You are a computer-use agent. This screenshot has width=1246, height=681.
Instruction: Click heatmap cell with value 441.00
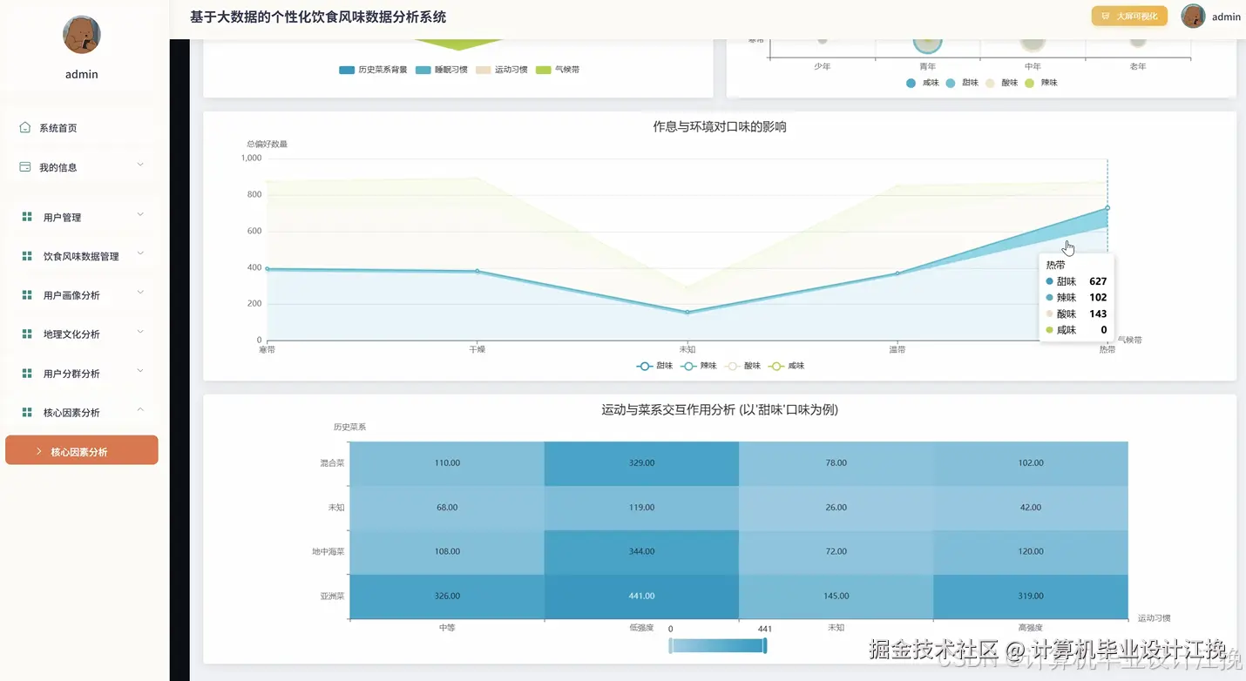click(x=641, y=597)
